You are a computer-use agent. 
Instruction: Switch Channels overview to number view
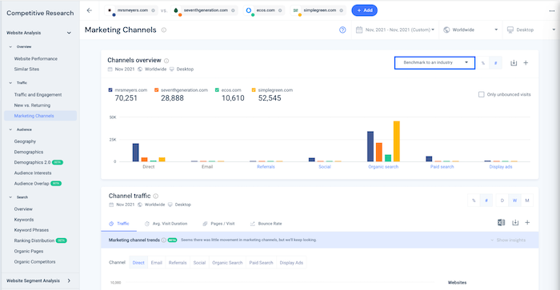coord(495,63)
